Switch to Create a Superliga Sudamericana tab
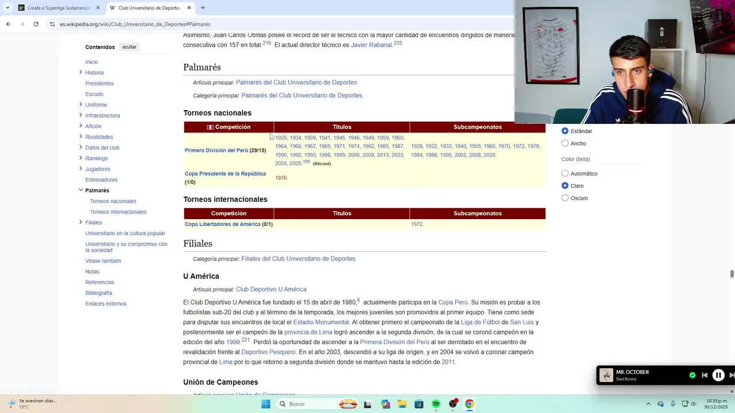This screenshot has height=413, width=735. [x=57, y=8]
